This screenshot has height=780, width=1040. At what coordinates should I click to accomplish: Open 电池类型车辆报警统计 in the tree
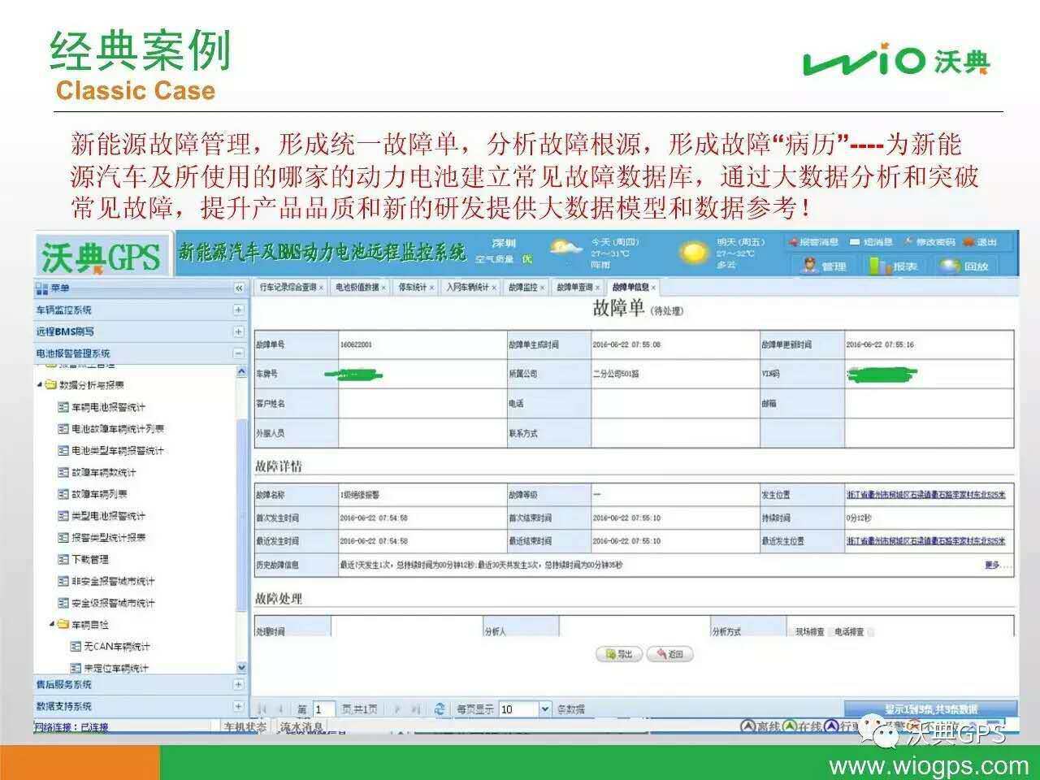tap(118, 451)
